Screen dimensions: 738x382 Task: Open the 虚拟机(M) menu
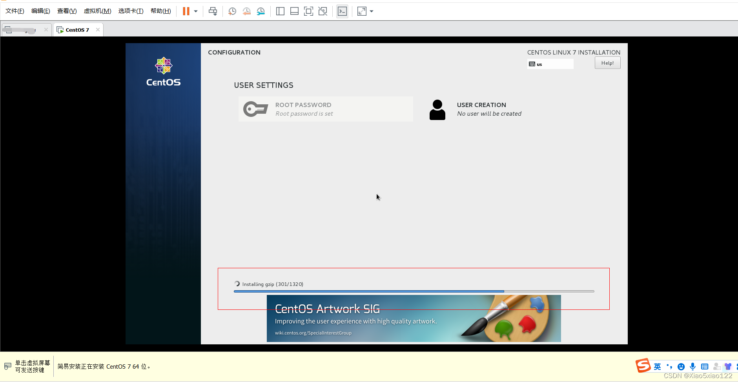[98, 11]
